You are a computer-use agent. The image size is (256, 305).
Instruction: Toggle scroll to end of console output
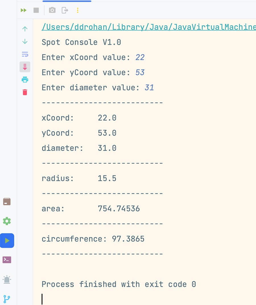25,67
